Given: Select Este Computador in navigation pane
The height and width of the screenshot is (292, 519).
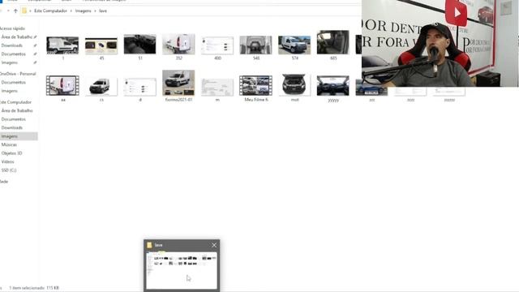Looking at the screenshot, I should point(15,102).
